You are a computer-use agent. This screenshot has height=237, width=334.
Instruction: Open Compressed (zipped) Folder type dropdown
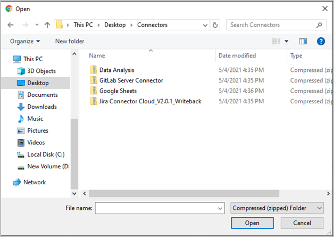tap(277, 208)
